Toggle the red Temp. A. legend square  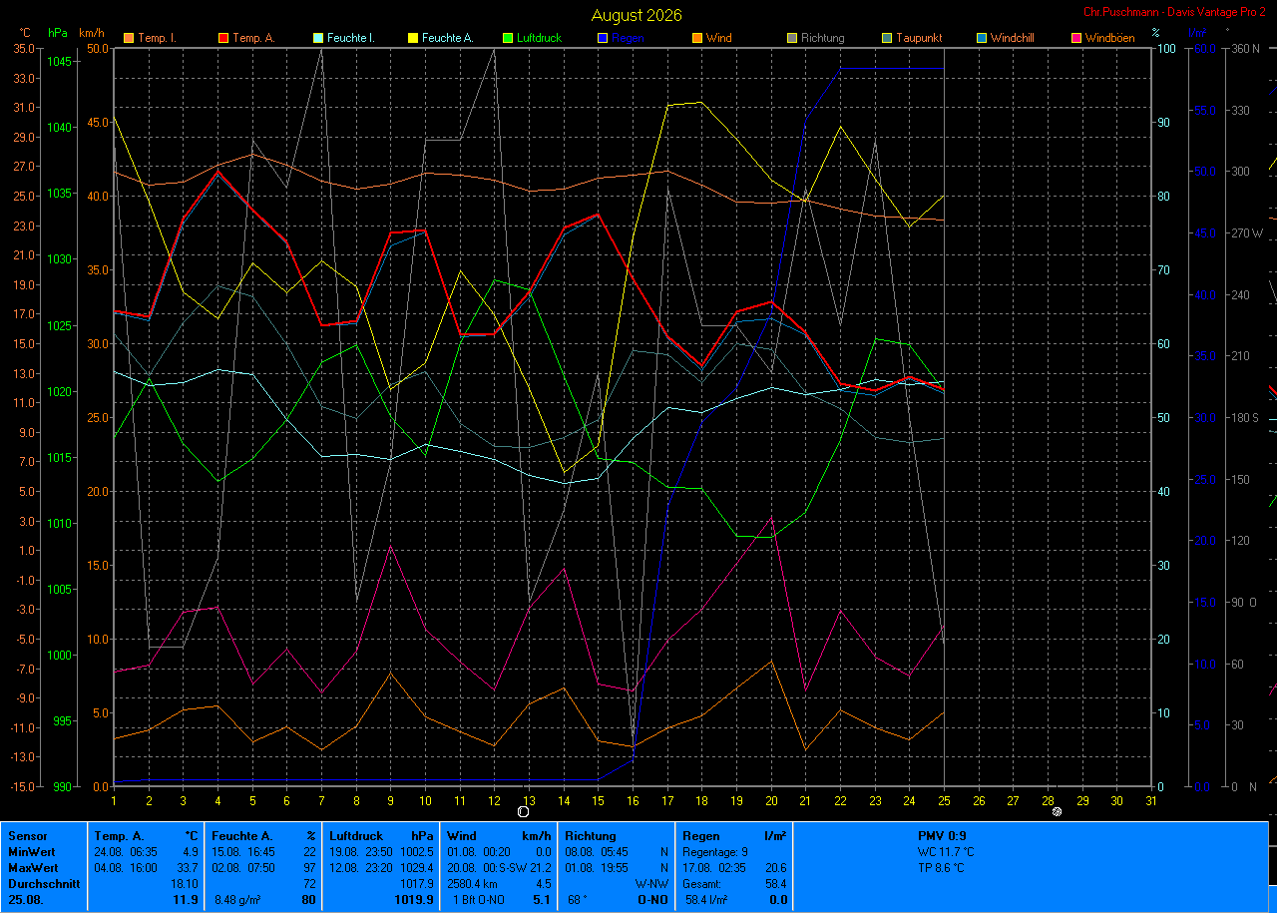[222, 39]
